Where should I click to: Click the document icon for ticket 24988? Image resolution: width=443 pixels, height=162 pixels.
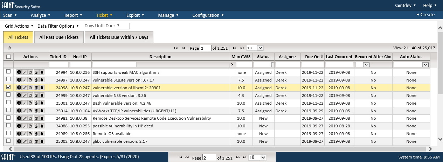(30, 126)
